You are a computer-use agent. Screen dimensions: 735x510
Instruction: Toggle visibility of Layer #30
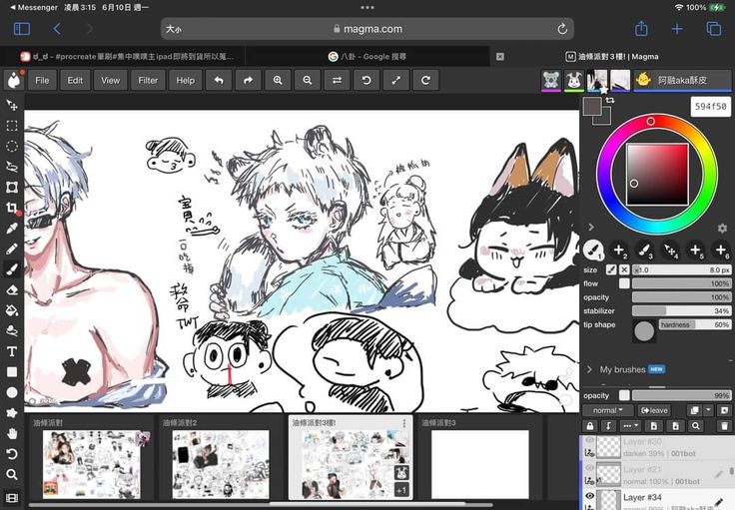589,441
